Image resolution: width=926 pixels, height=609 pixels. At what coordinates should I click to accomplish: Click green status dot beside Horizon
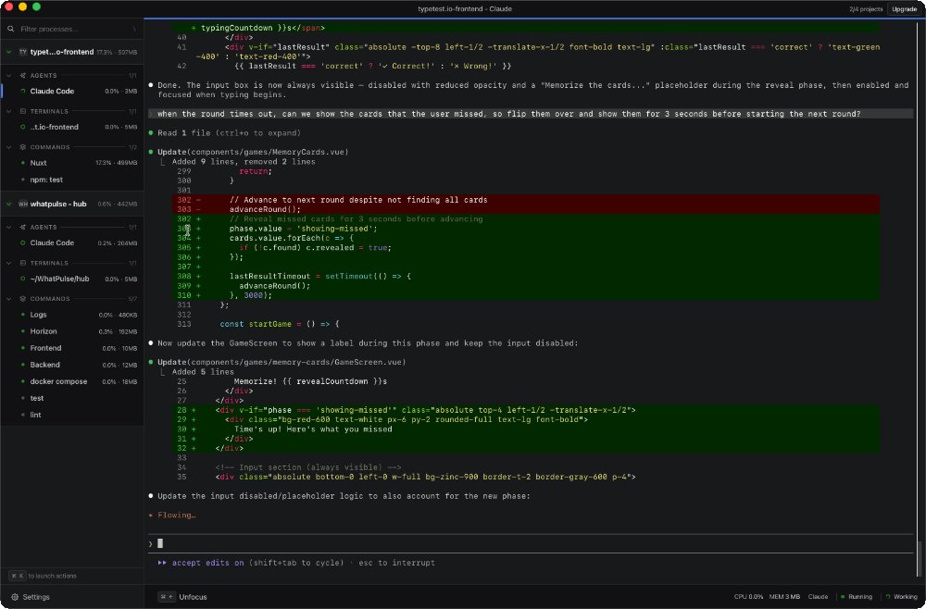[x=23, y=331]
